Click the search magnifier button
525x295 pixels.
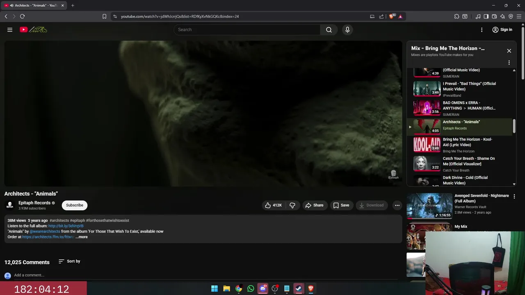pyautogui.click(x=329, y=29)
